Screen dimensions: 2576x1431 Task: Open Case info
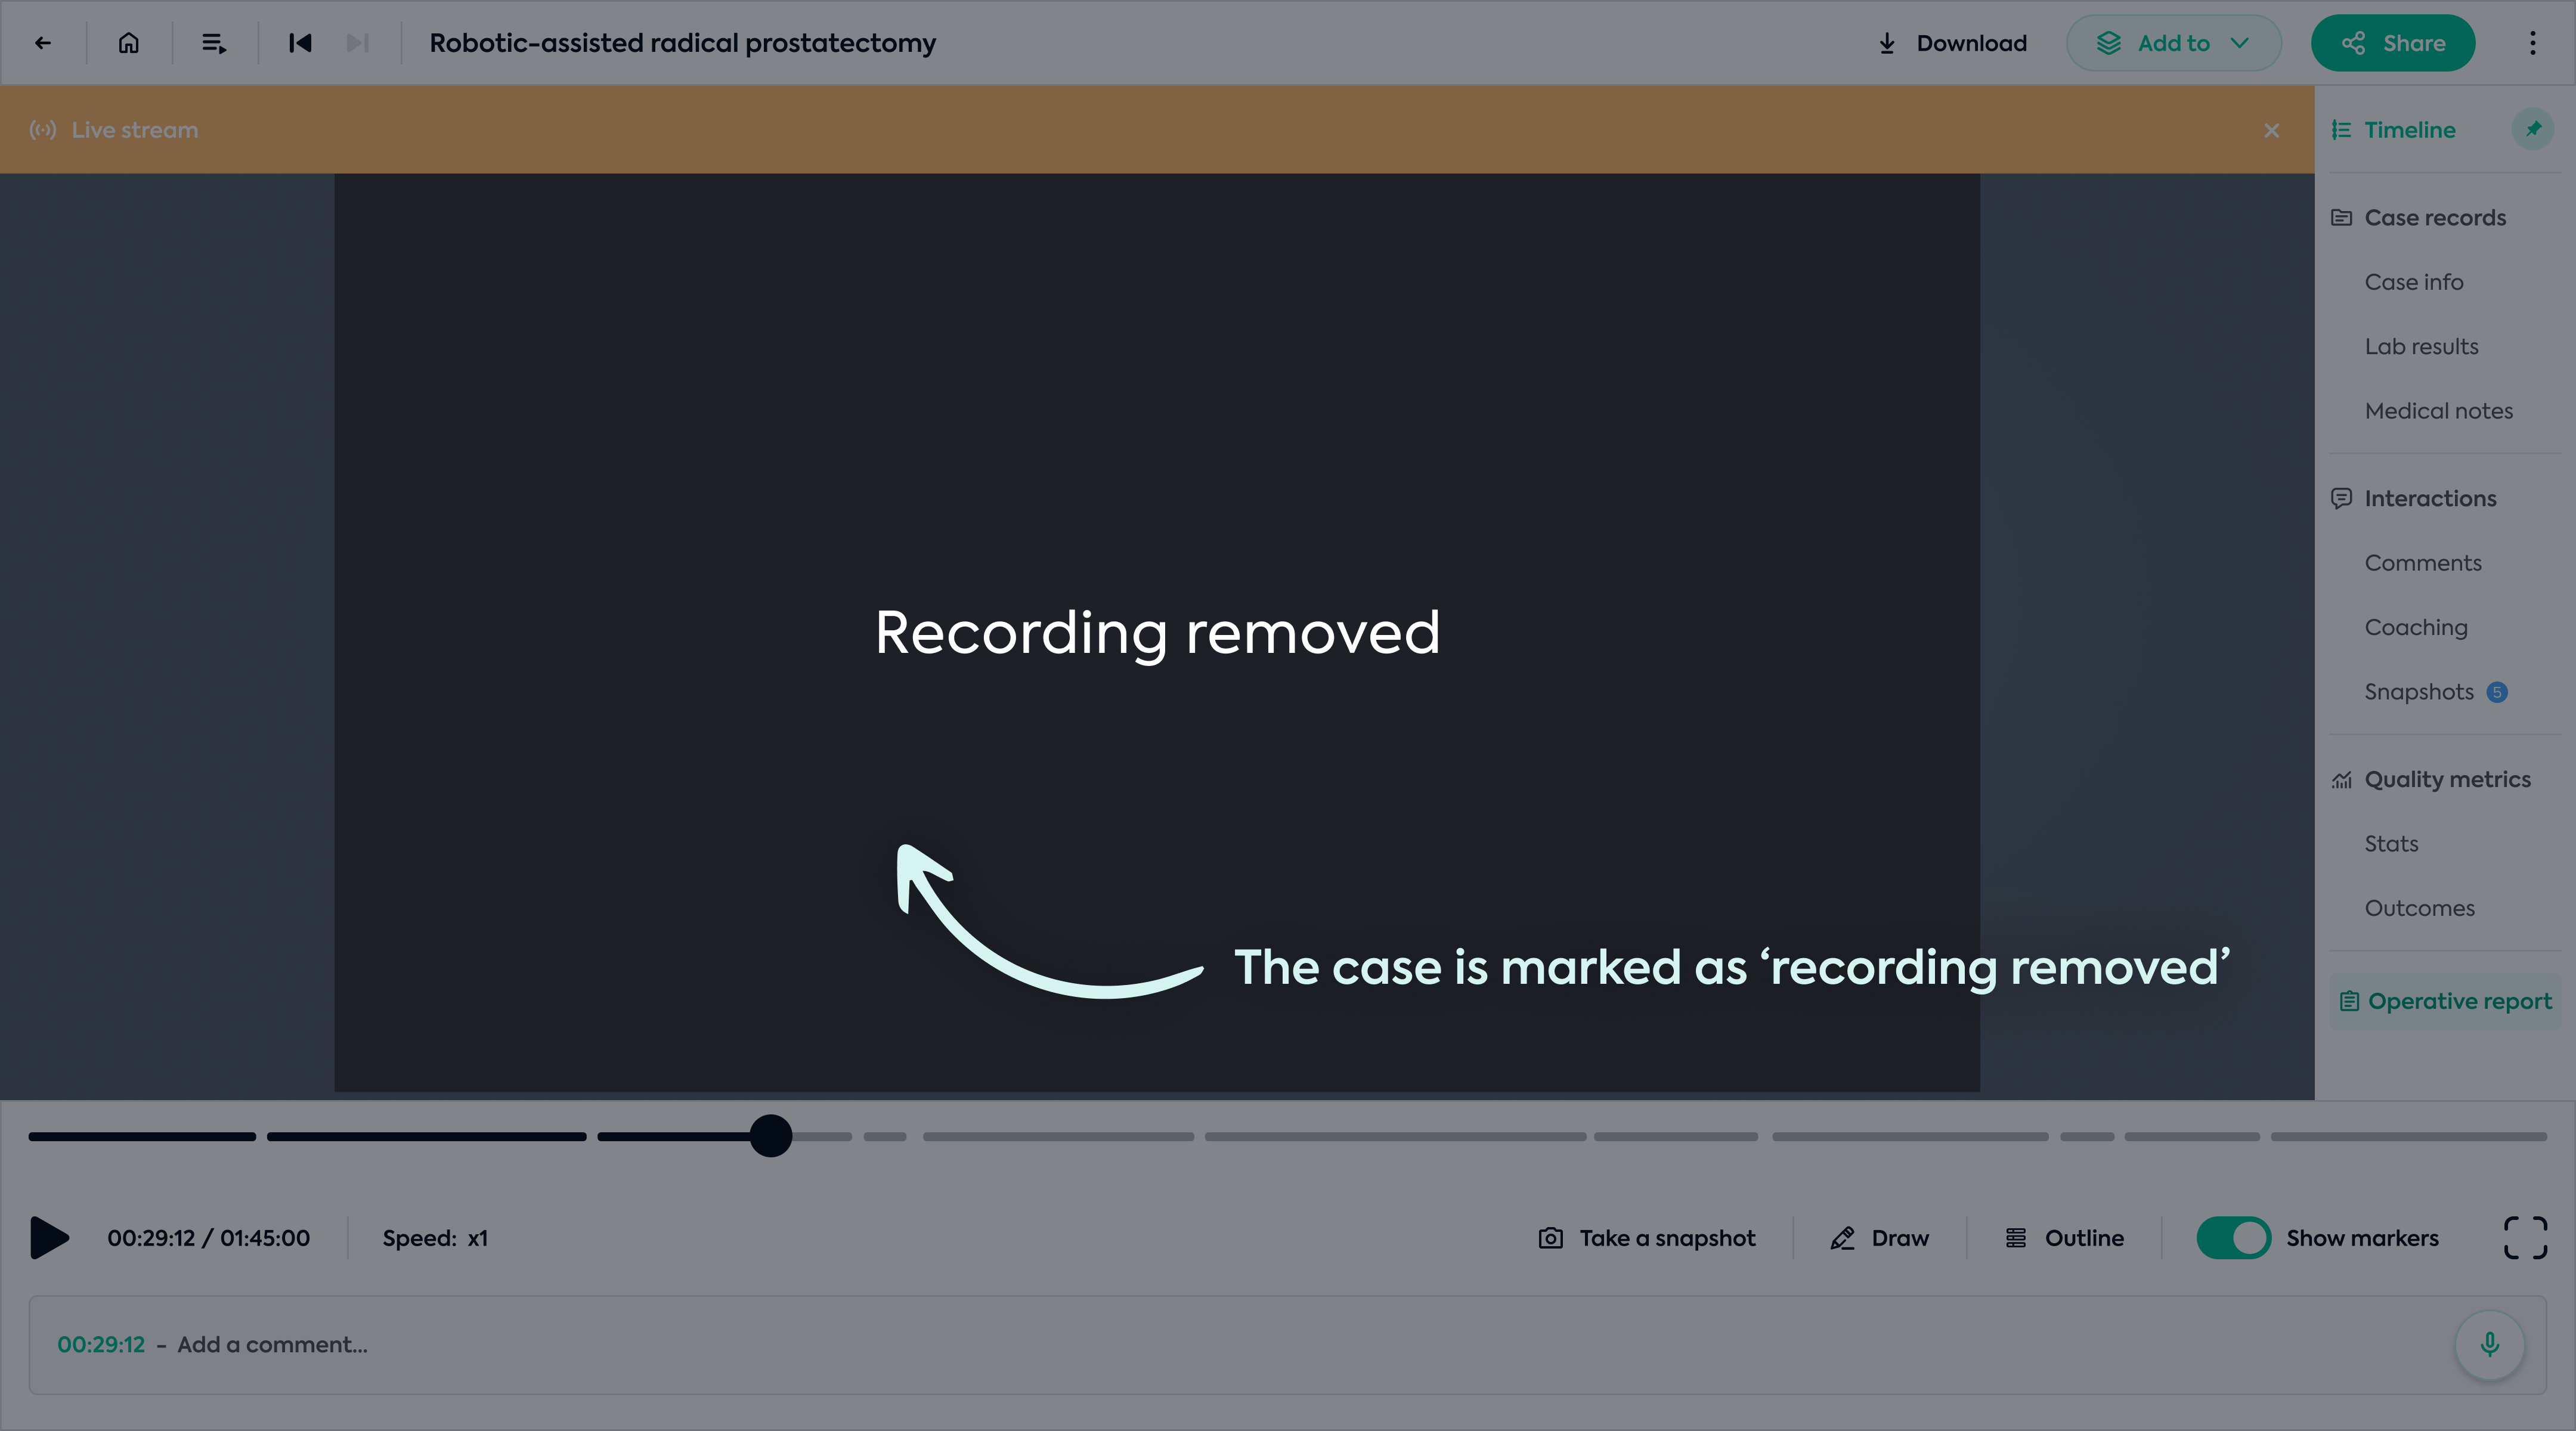2414,282
